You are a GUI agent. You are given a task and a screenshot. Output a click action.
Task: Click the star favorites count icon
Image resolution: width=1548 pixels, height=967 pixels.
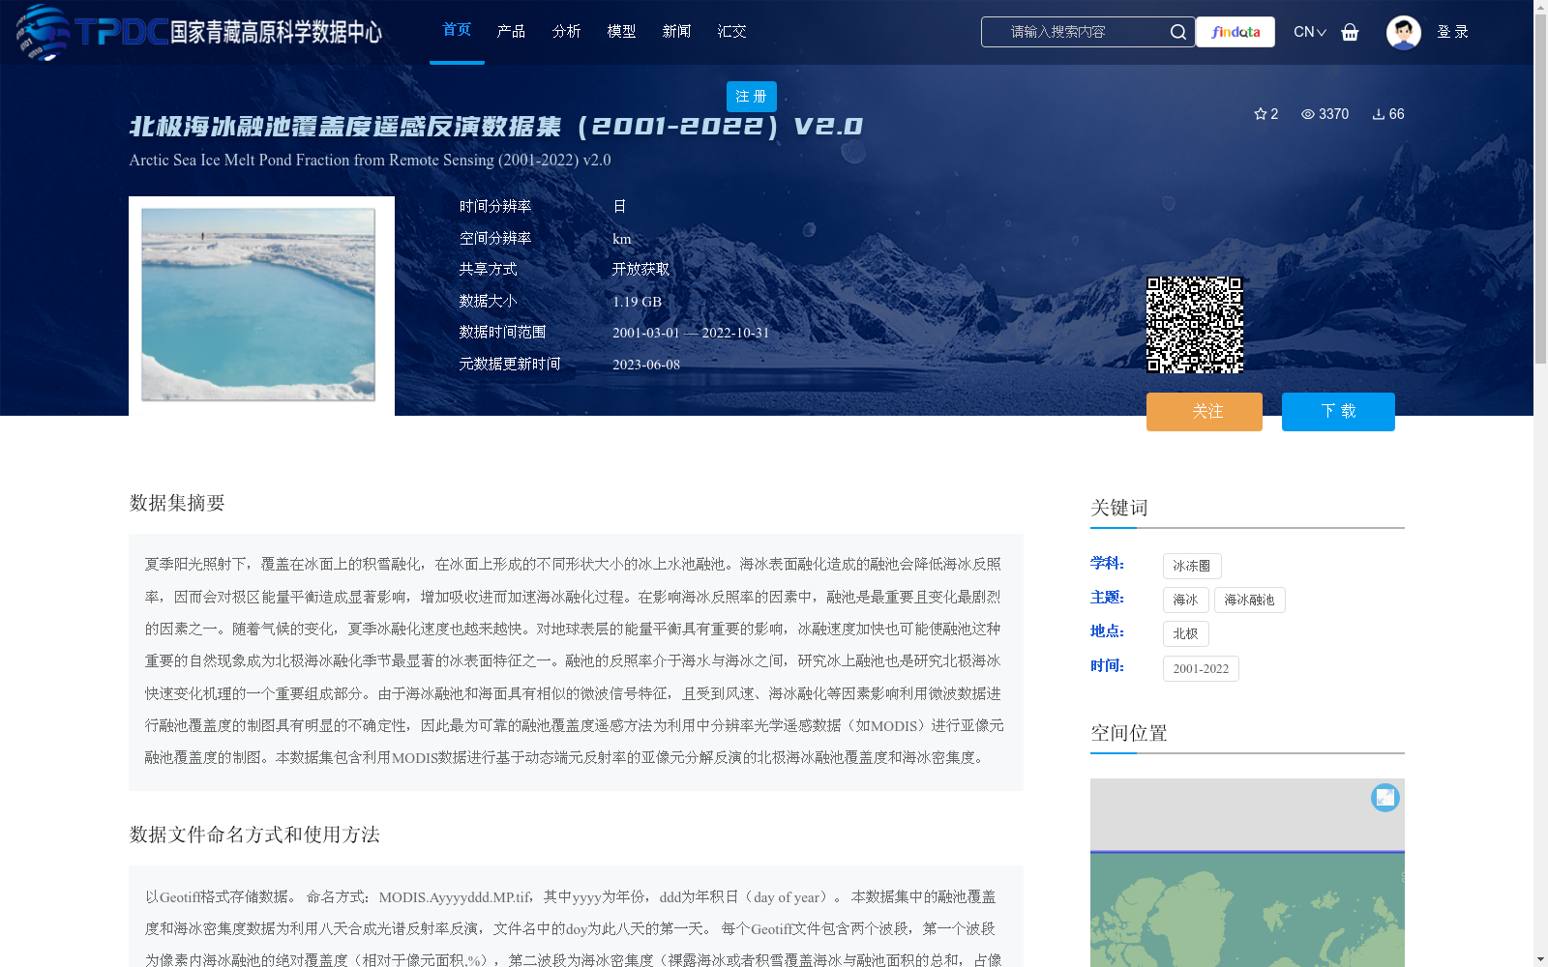pos(1261,114)
